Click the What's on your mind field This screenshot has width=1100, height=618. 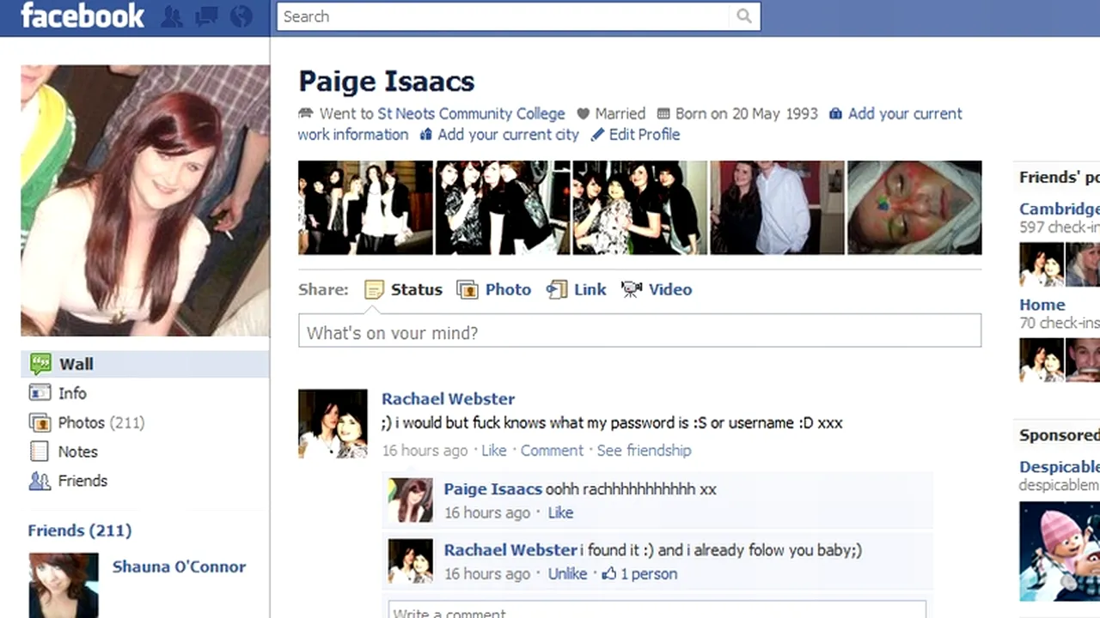pos(639,332)
